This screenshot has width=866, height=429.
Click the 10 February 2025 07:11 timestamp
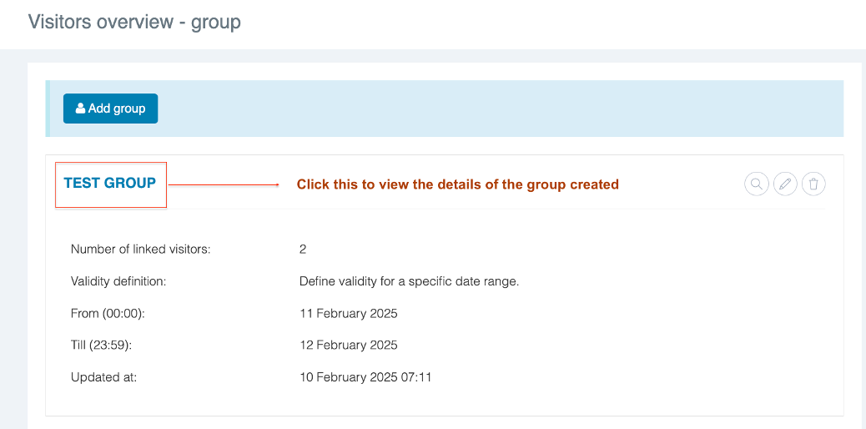click(x=365, y=377)
